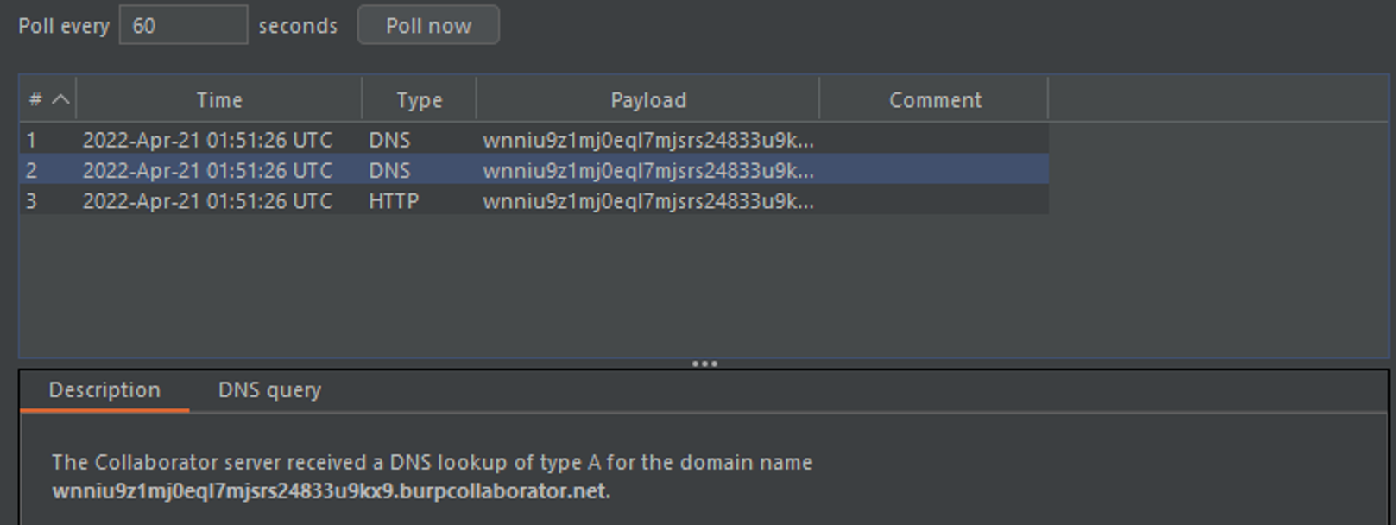Click the burpcollaborator.net domain name text
Screen dimensions: 1396x525
coord(331,491)
